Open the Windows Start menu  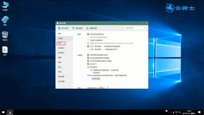point(3,112)
